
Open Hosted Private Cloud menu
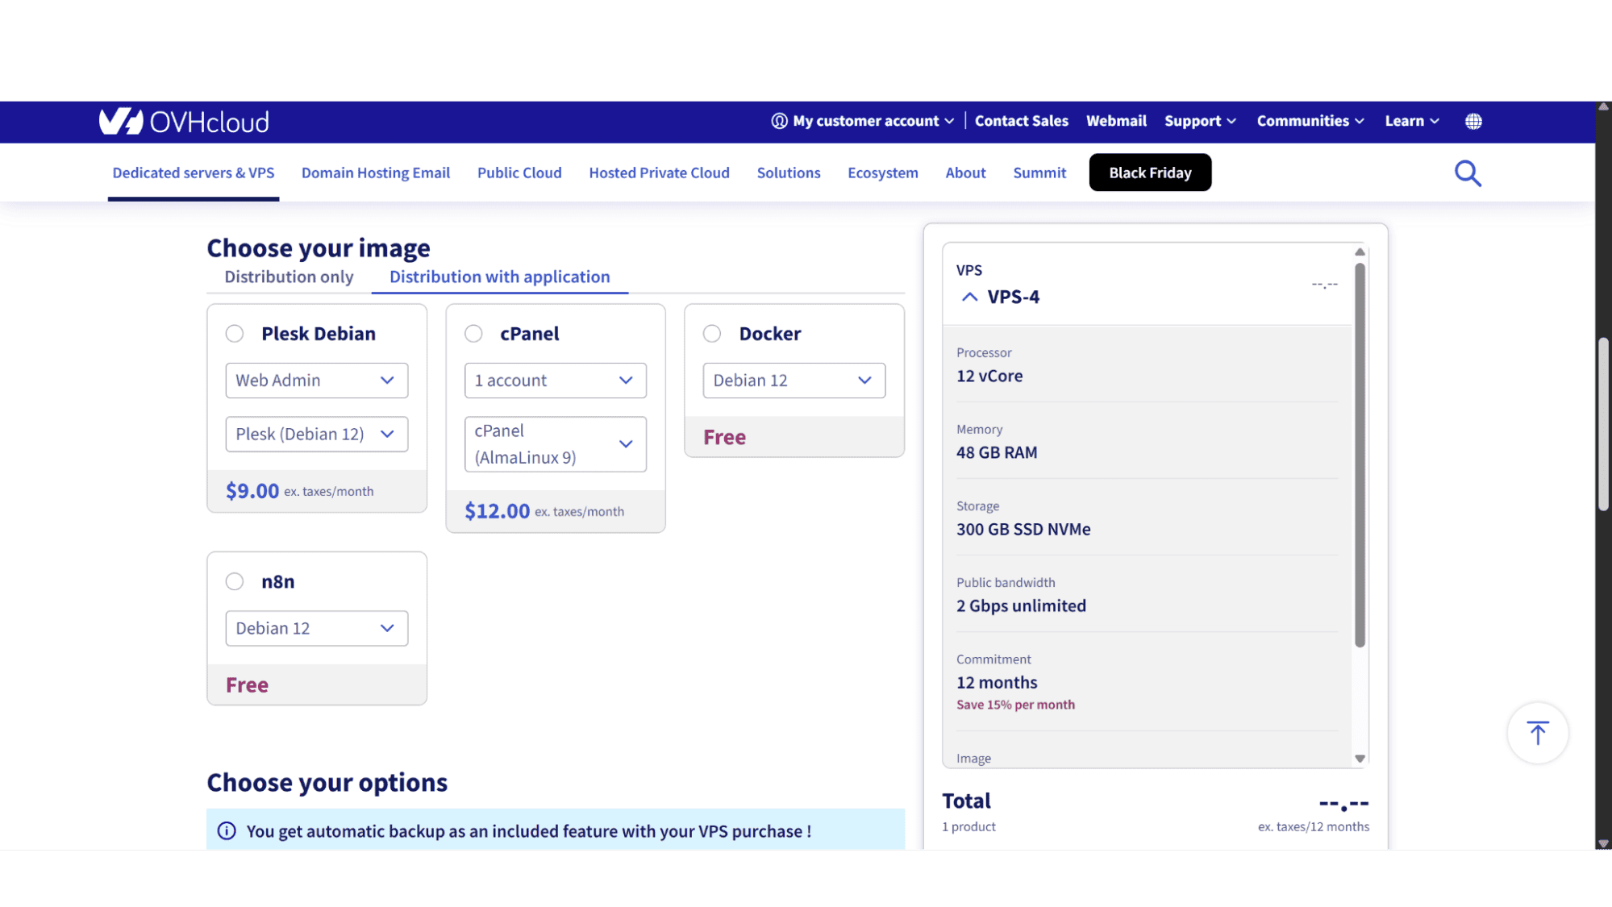point(659,173)
